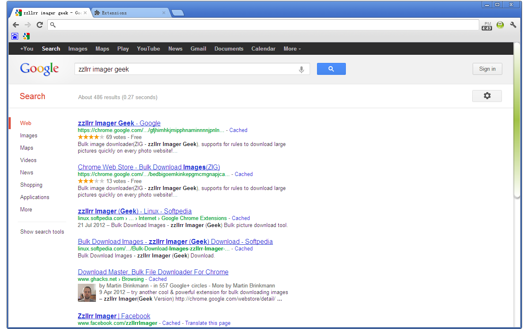Open zzllrr Imager Geek - Google result
527x329 pixels.
(119, 123)
